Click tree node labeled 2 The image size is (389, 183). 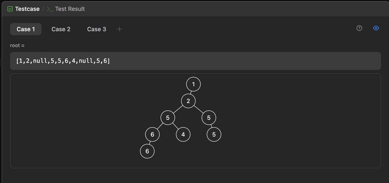tap(188, 101)
